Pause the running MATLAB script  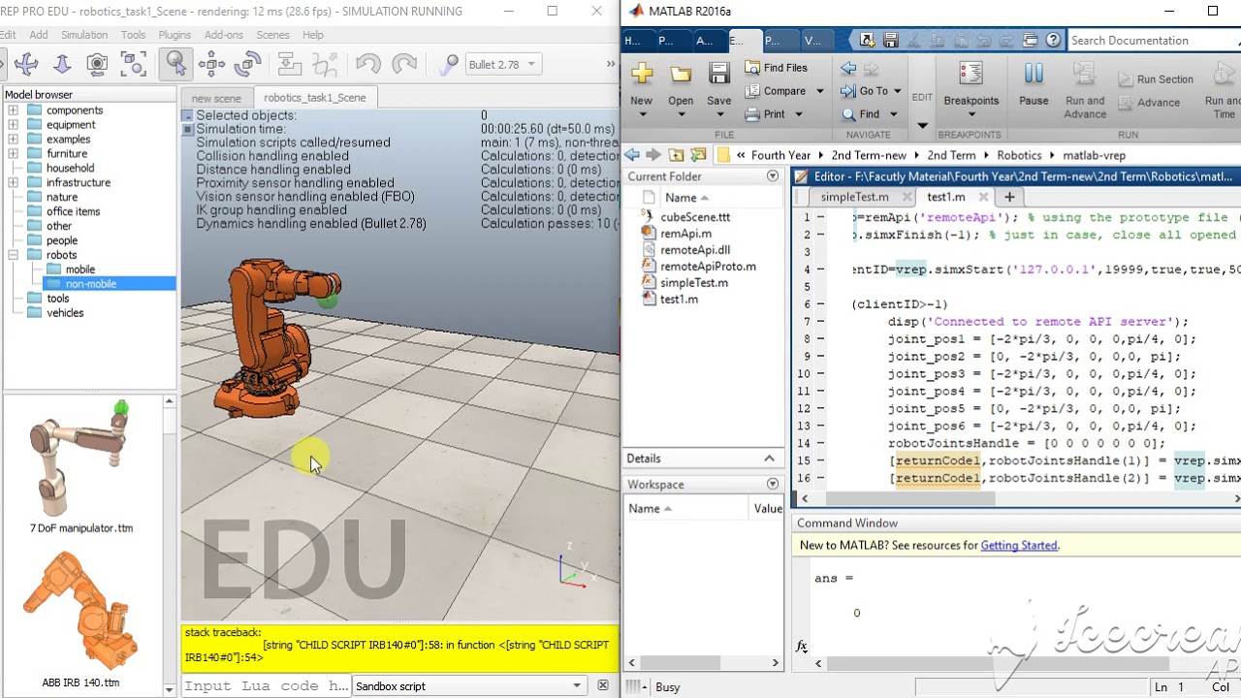click(x=1034, y=84)
